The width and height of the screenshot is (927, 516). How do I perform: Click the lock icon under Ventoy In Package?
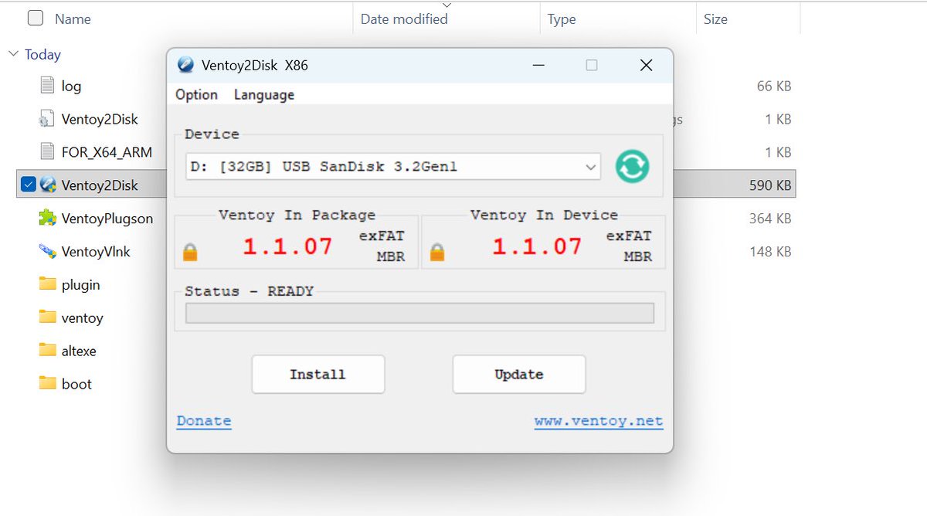[190, 252]
